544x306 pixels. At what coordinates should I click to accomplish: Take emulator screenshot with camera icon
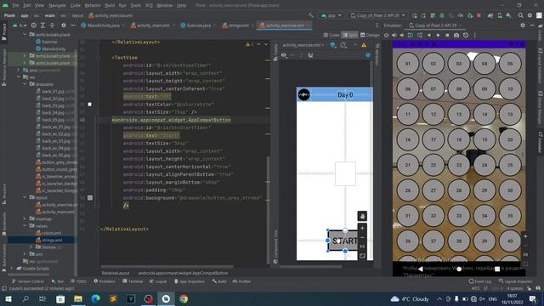pyautogui.click(x=456, y=35)
